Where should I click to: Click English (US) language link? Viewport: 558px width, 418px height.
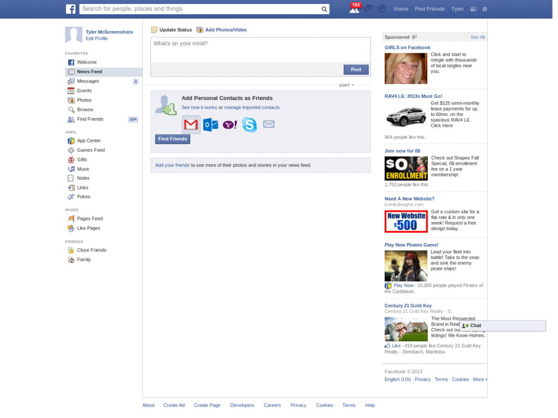click(397, 379)
